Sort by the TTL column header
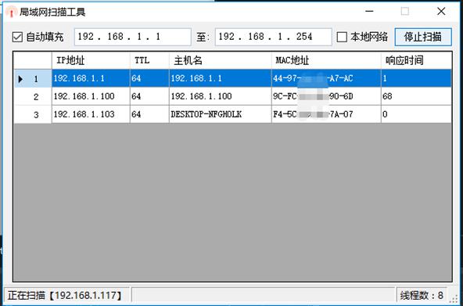This screenshot has width=463, height=306. click(x=149, y=60)
